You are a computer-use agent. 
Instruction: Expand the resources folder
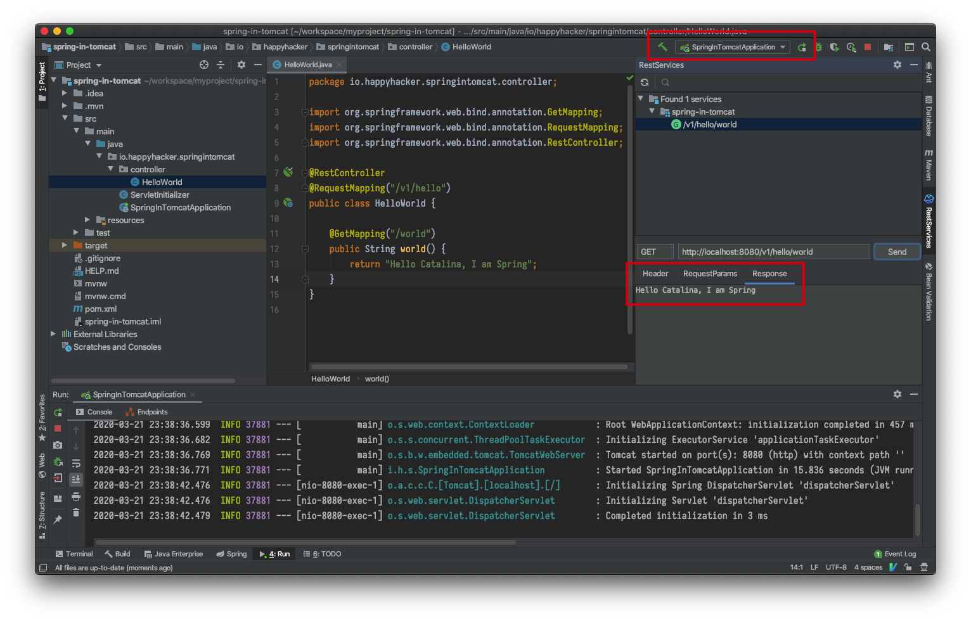tap(87, 220)
